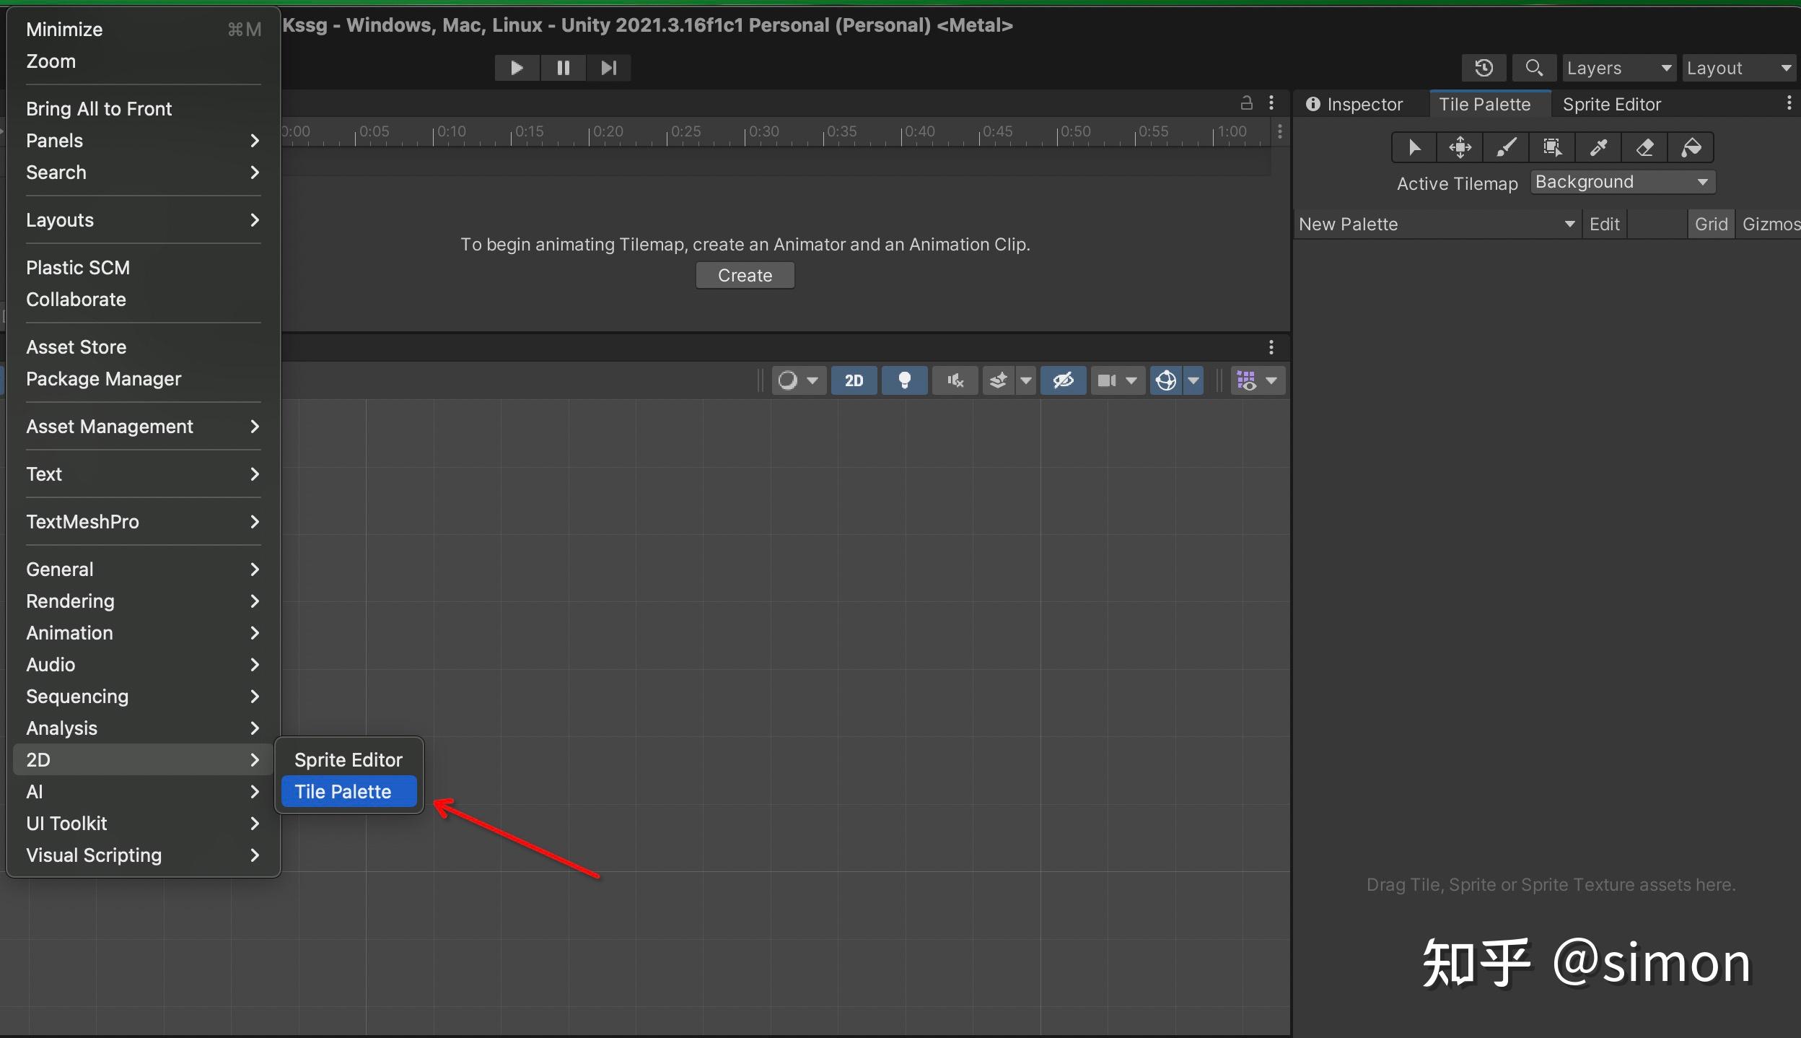The height and width of the screenshot is (1038, 1801).
Task: Click the Create animation clip button
Action: pyautogui.click(x=745, y=276)
